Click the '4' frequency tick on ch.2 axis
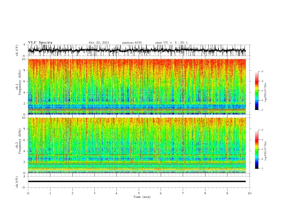 click(25, 151)
